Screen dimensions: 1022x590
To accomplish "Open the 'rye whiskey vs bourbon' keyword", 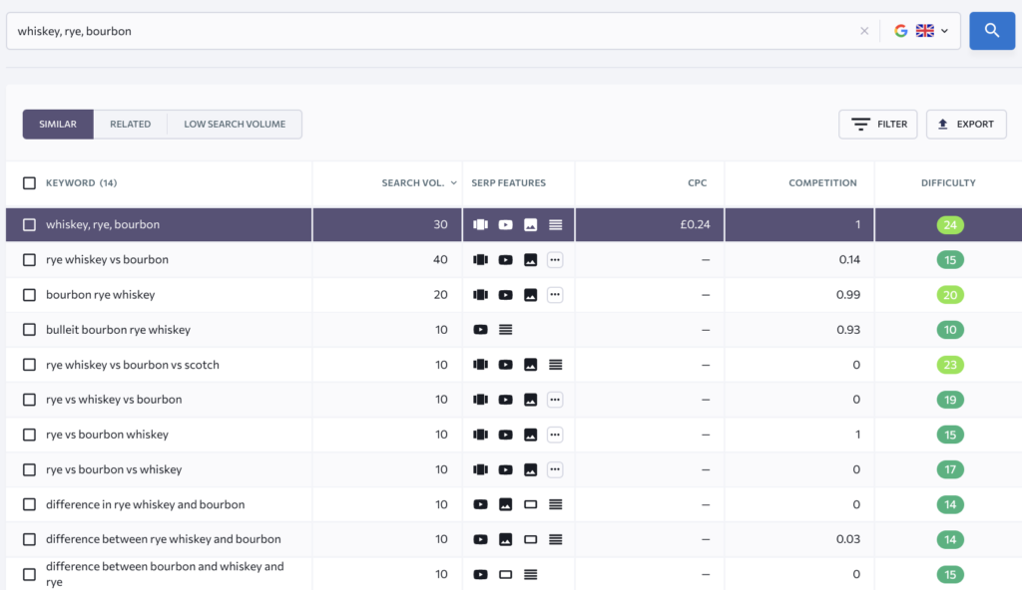I will (107, 260).
